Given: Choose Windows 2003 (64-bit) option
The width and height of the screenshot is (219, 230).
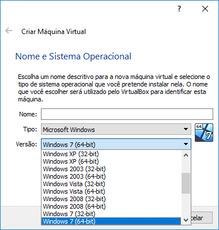Looking at the screenshot, I should tap(111, 176).
